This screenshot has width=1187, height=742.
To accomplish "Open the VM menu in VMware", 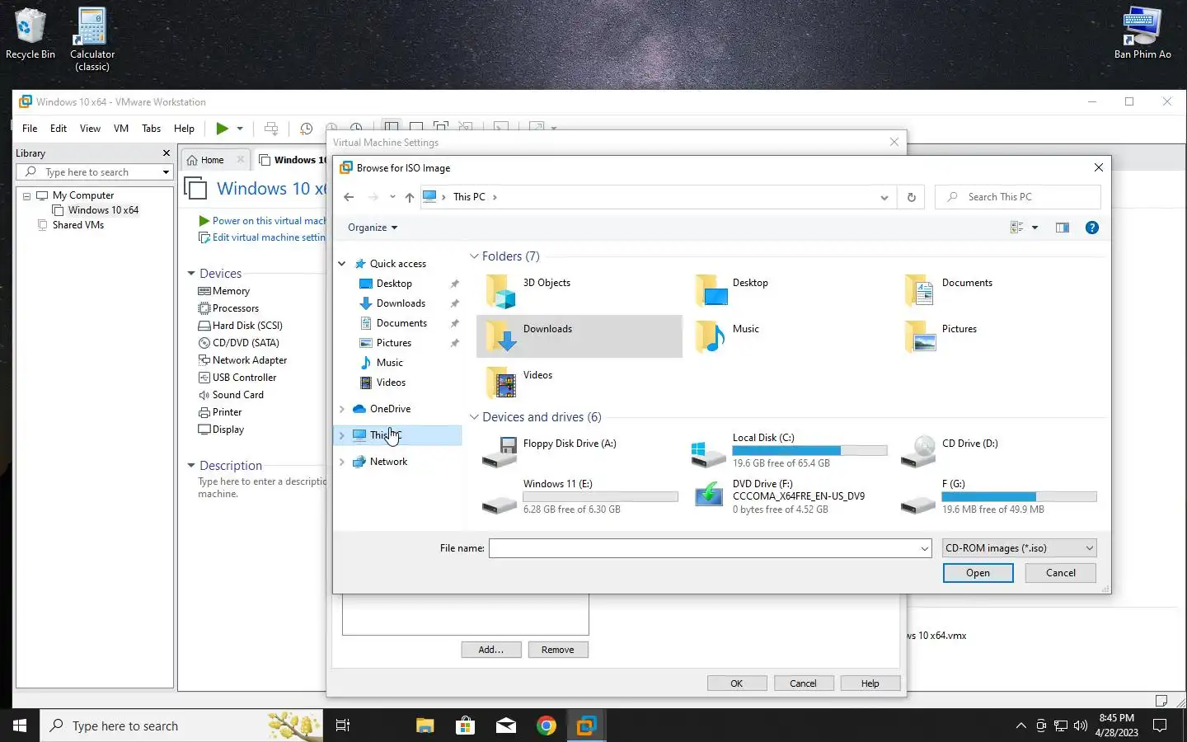I will click(121, 129).
